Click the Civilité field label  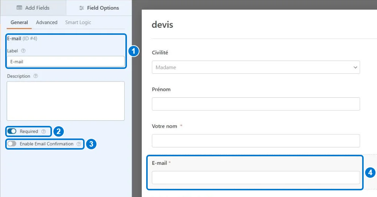[x=160, y=53]
